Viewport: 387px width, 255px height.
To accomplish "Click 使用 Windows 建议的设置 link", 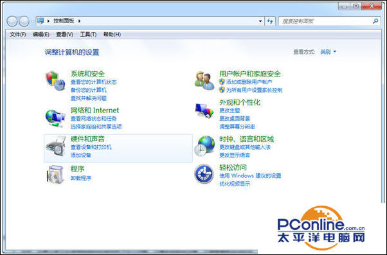I will click(x=250, y=175).
